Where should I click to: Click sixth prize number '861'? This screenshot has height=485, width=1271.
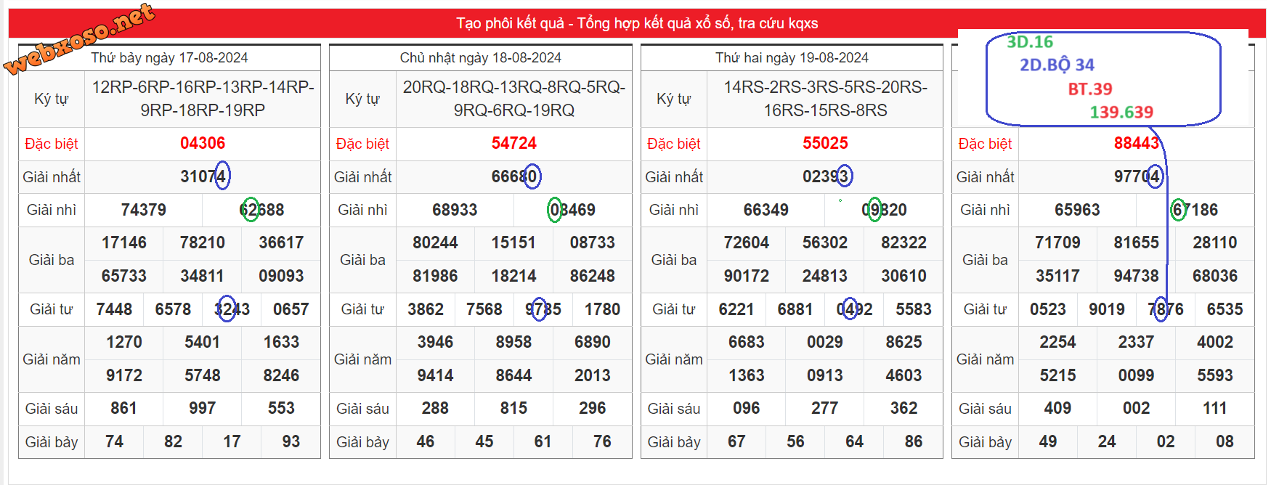click(123, 409)
